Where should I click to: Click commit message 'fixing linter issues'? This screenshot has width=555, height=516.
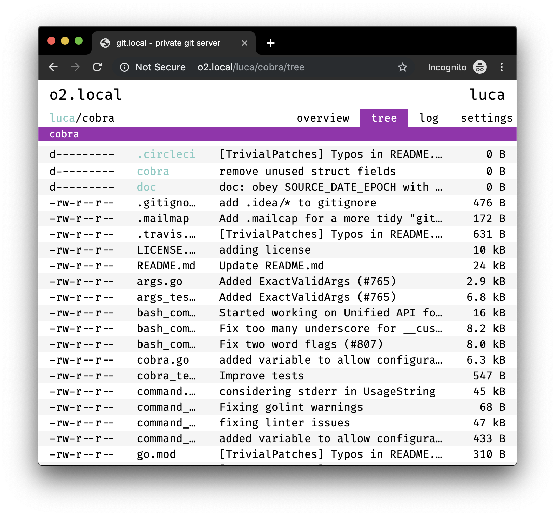285,423
